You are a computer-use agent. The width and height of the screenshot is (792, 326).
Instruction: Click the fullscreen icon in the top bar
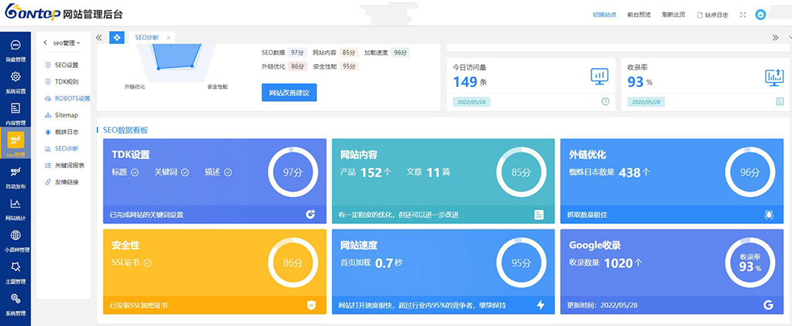pos(743,14)
